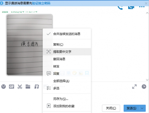Expand input area with diagonal arrows icon
The height and width of the screenshot is (113, 149).
(134, 86)
